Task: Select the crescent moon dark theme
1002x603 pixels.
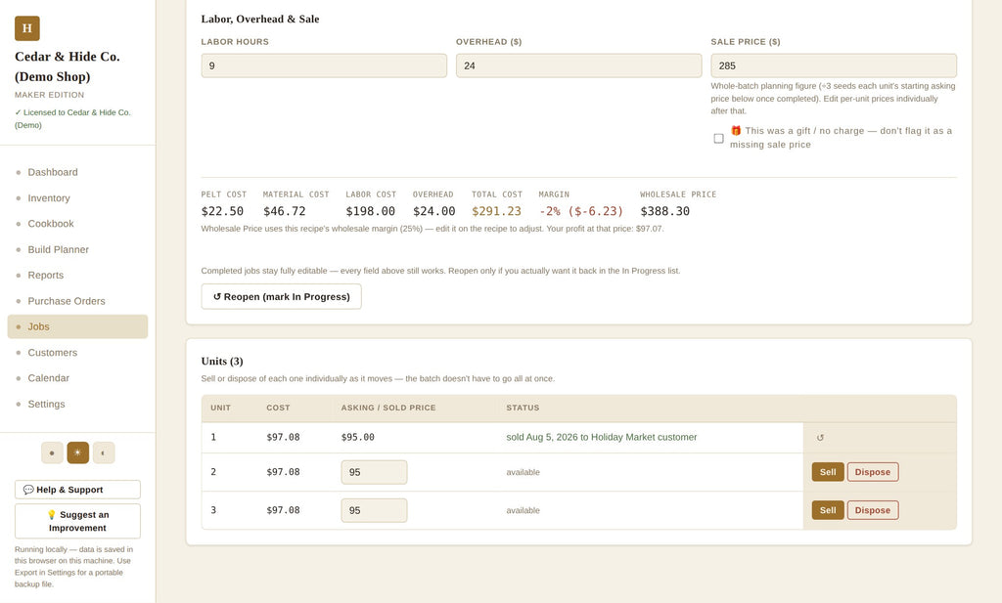Action: pos(104,453)
